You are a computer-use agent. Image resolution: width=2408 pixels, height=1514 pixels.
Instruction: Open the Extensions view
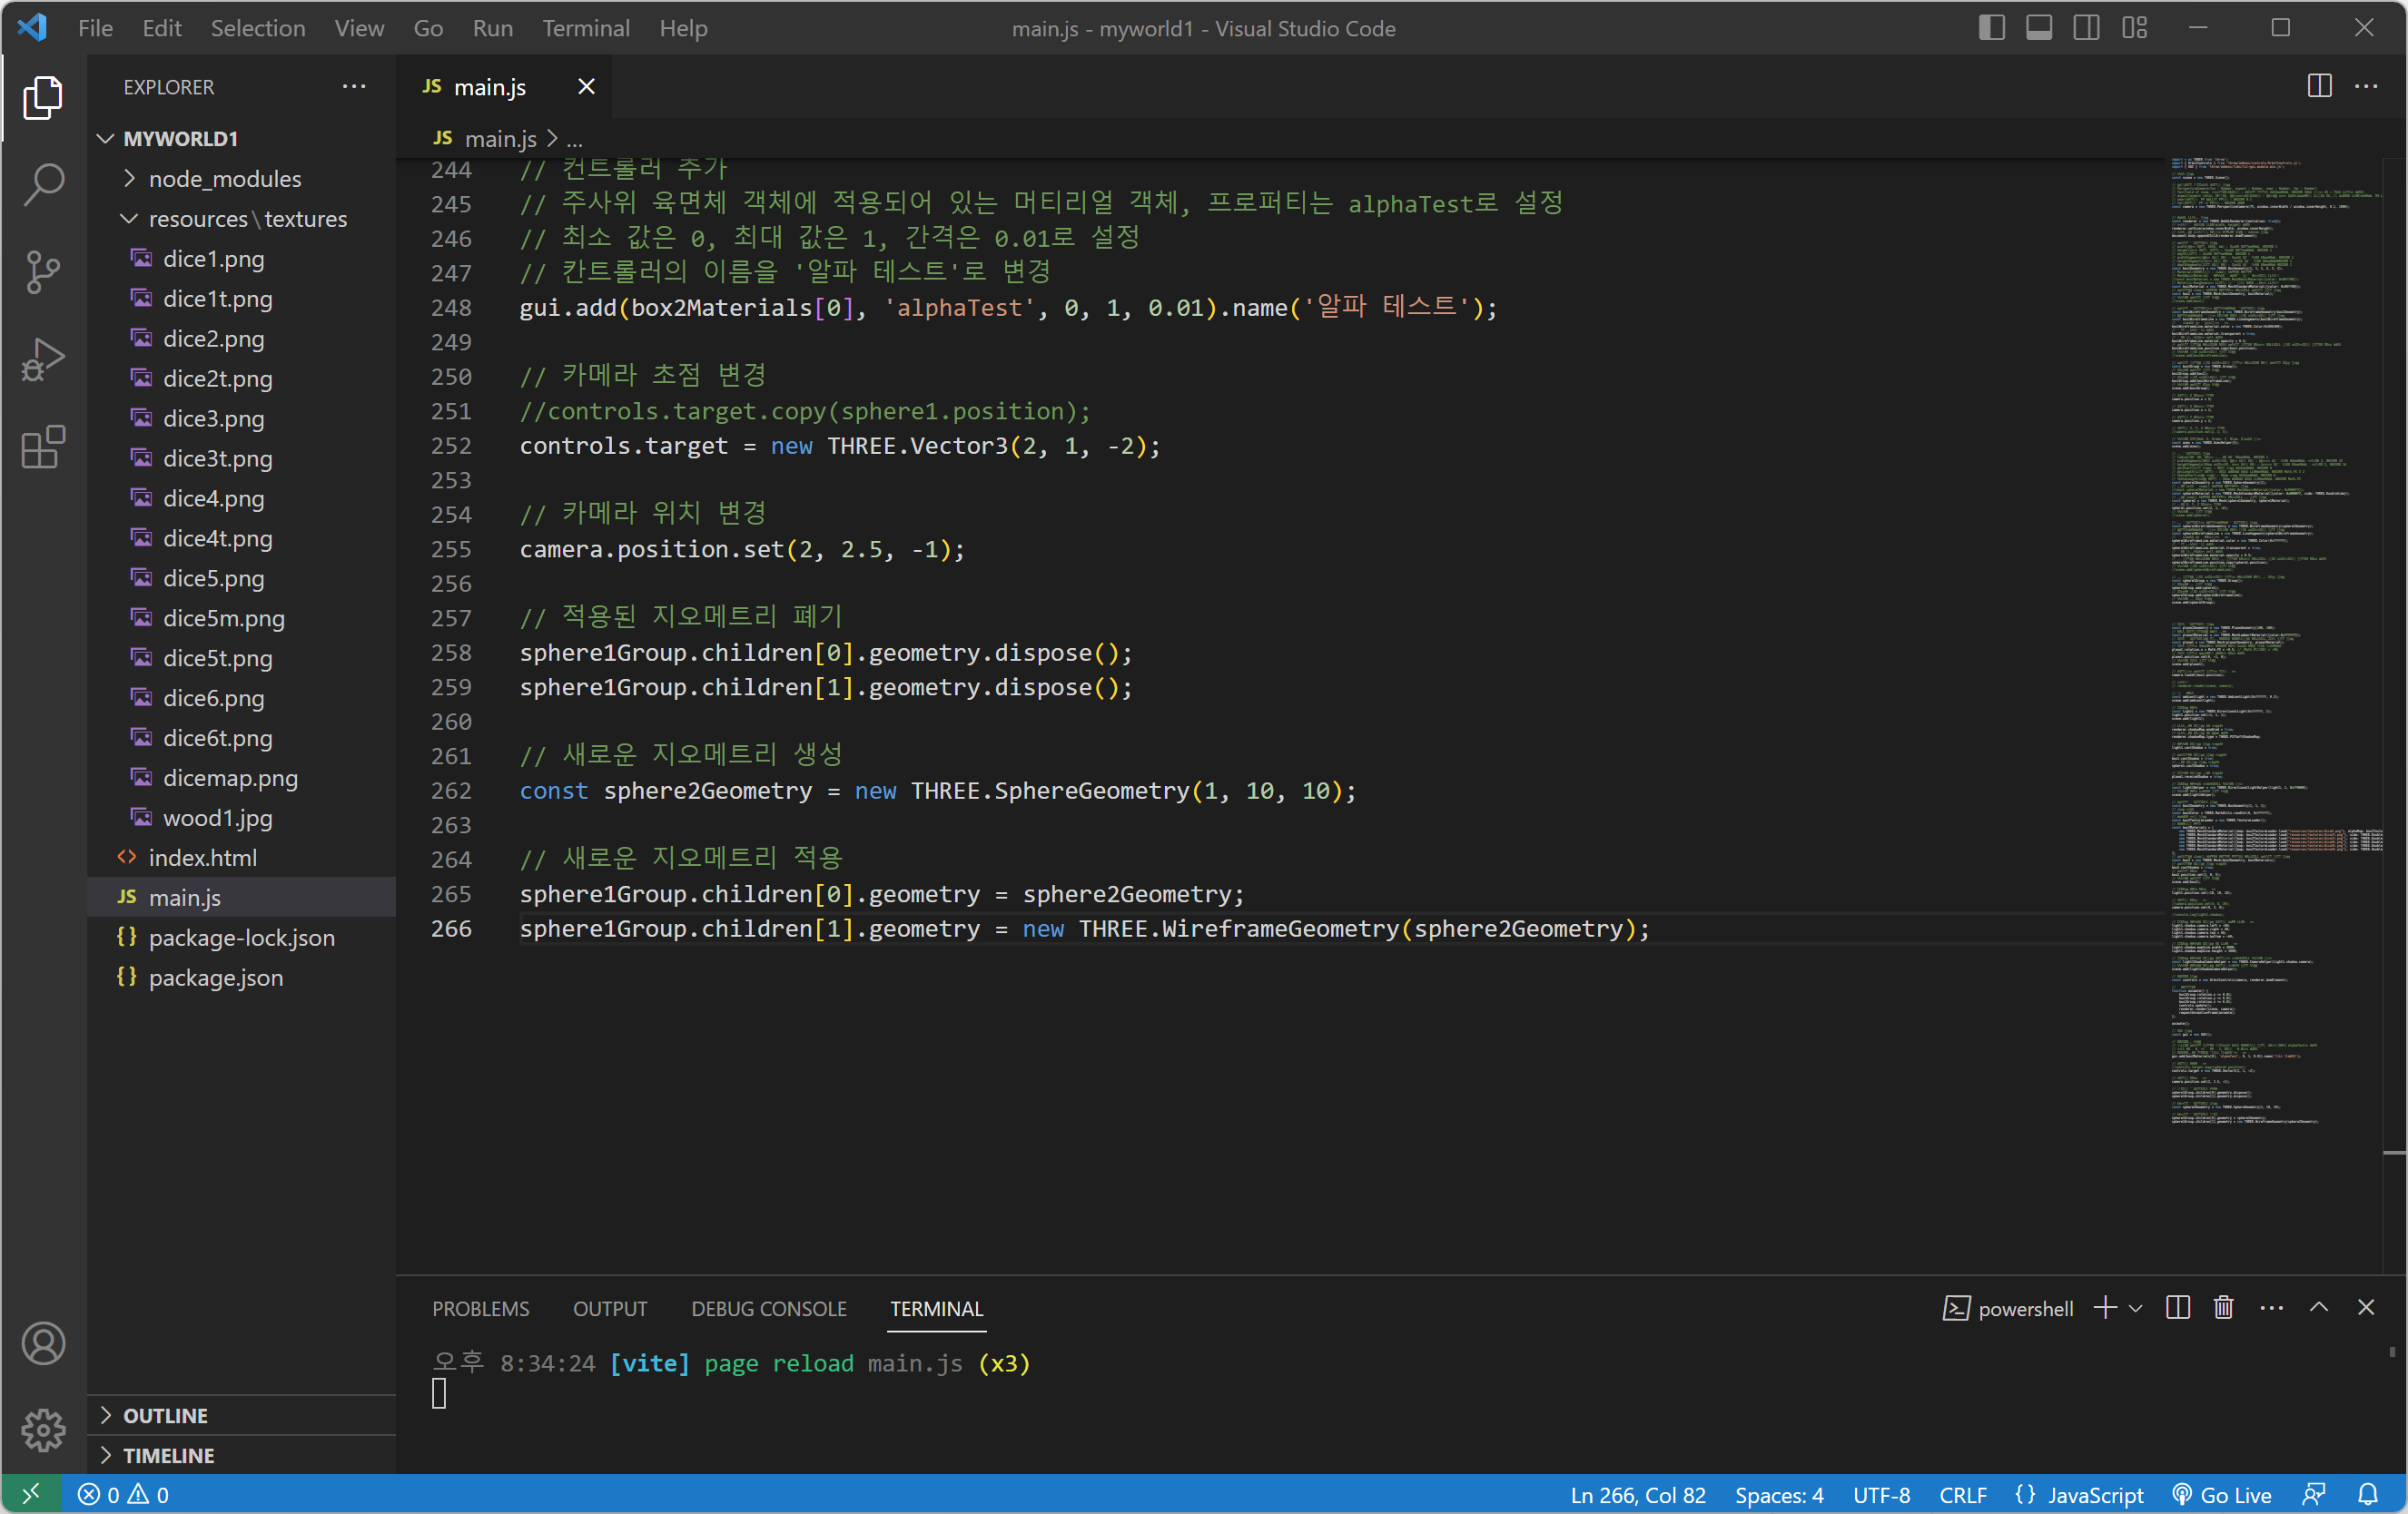pos(43,447)
